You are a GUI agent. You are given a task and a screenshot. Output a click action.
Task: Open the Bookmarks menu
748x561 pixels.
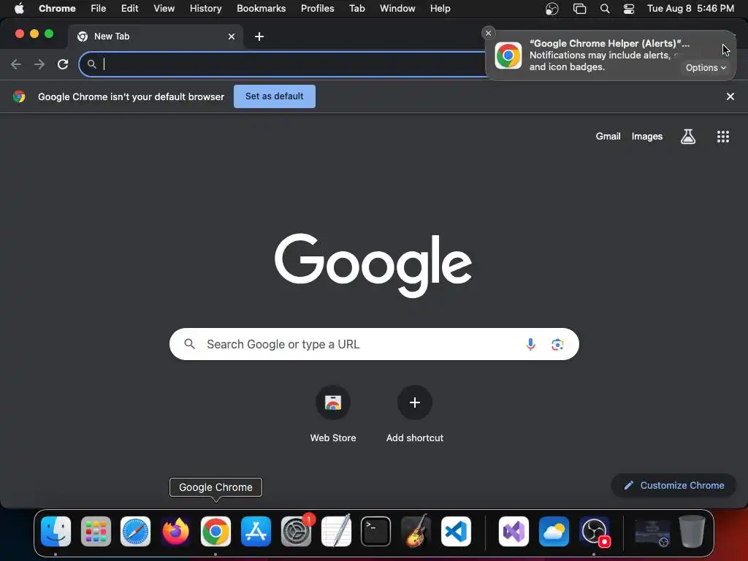click(x=261, y=8)
